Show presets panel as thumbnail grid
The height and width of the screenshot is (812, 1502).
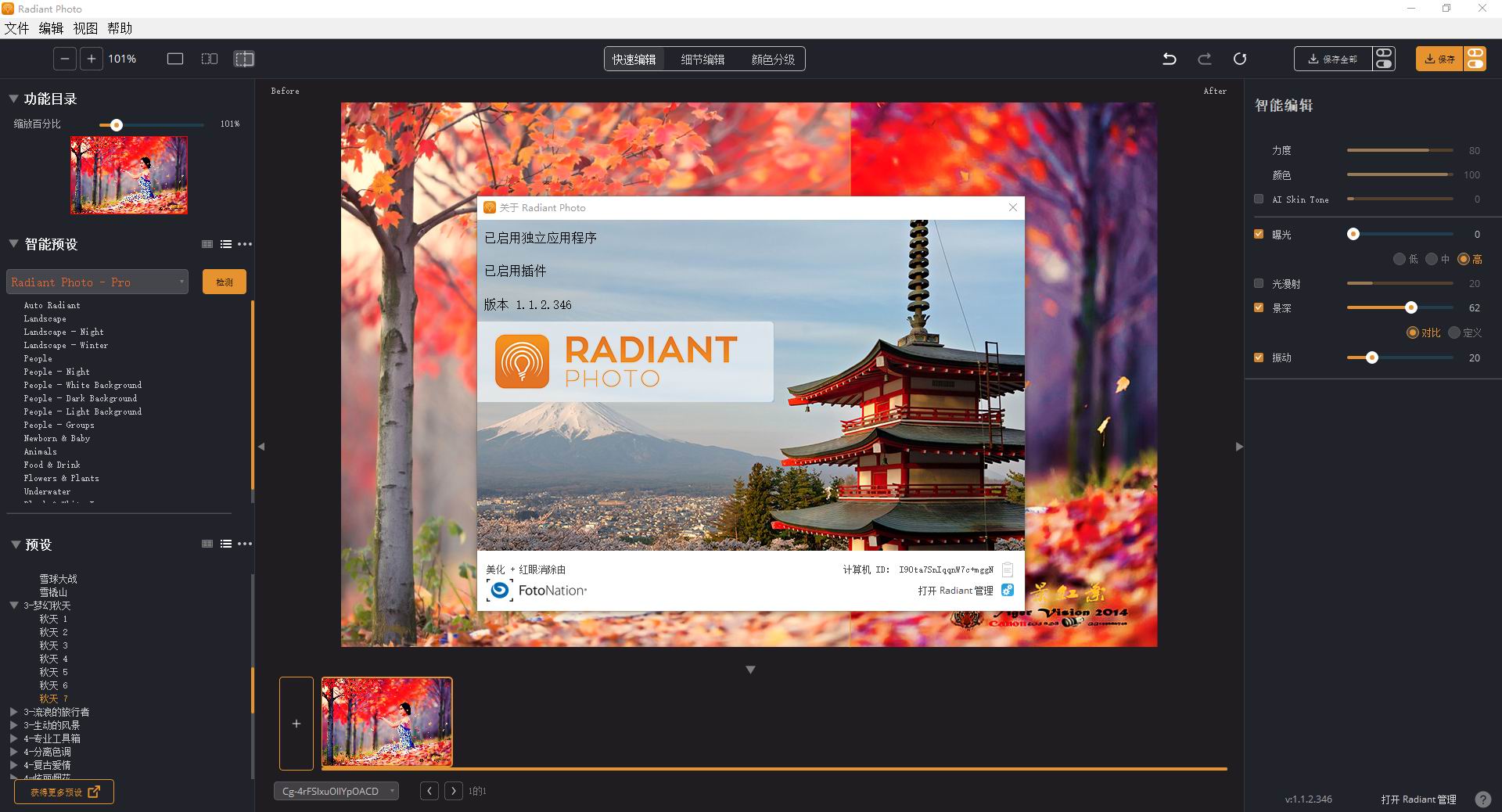coord(207,544)
